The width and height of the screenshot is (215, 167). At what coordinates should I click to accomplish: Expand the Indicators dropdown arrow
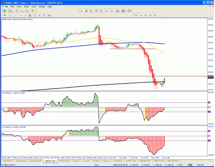pos(119,11)
